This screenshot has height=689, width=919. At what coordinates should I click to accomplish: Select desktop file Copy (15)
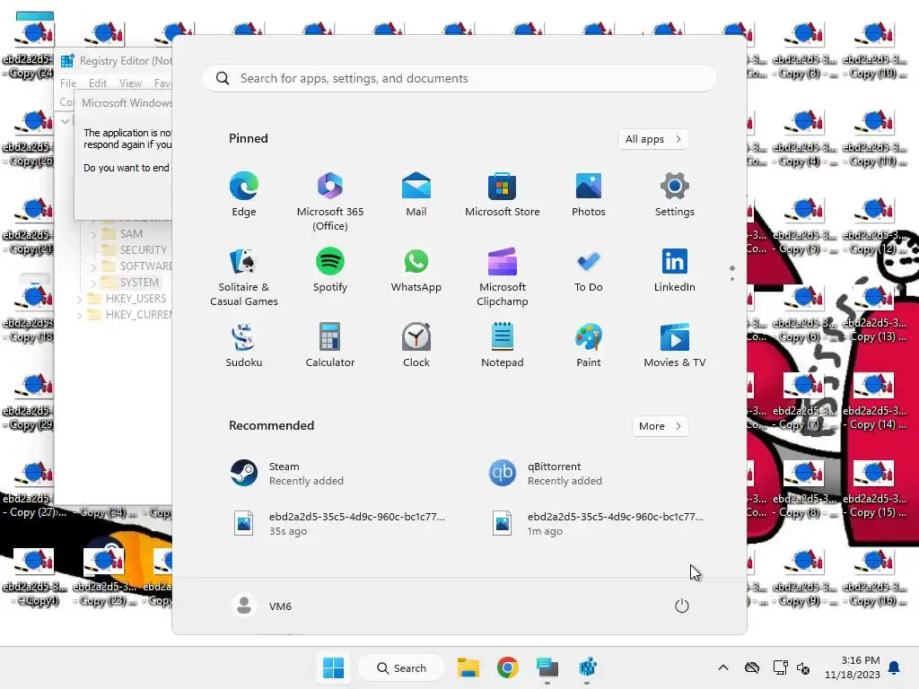point(874,489)
